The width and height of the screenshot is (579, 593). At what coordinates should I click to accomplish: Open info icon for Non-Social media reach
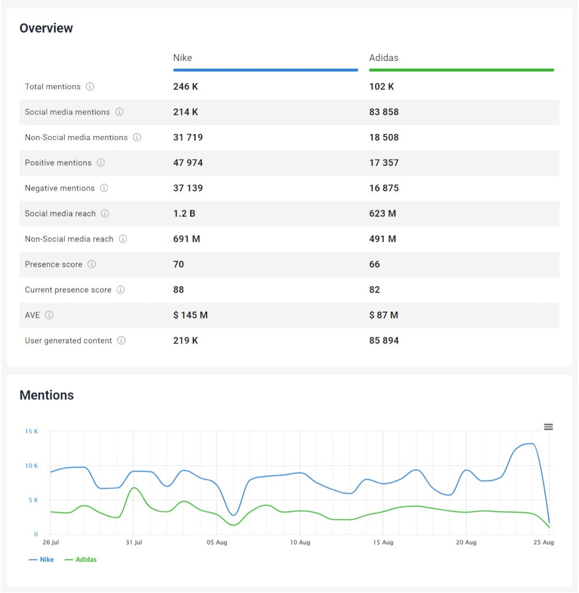click(123, 239)
